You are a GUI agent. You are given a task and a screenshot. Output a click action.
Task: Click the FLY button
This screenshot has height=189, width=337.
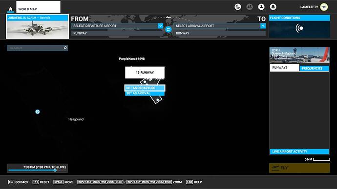point(299,168)
